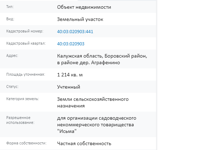This screenshot has width=208, height=150.
Task: Open cadastral quarter link 40:03:020903
Action: tap(71, 44)
